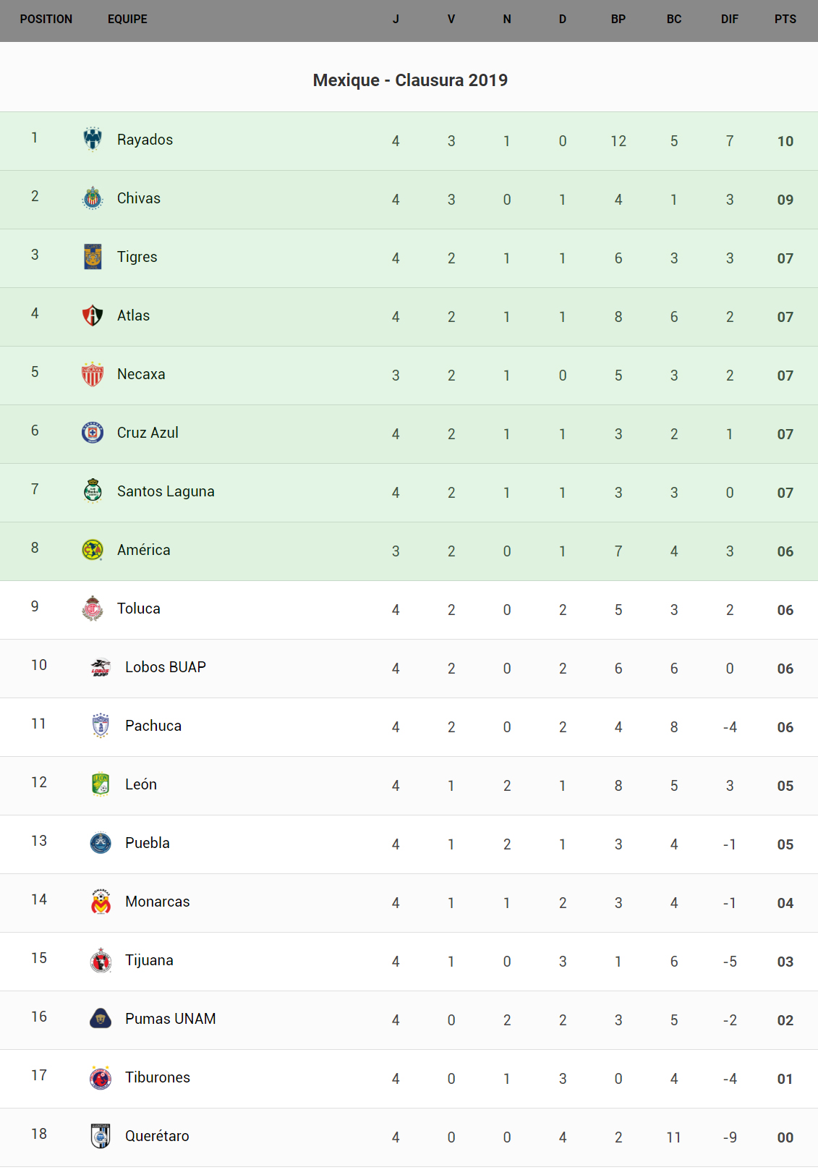
Task: Select the EQUIPE column header
Action: 127,20
